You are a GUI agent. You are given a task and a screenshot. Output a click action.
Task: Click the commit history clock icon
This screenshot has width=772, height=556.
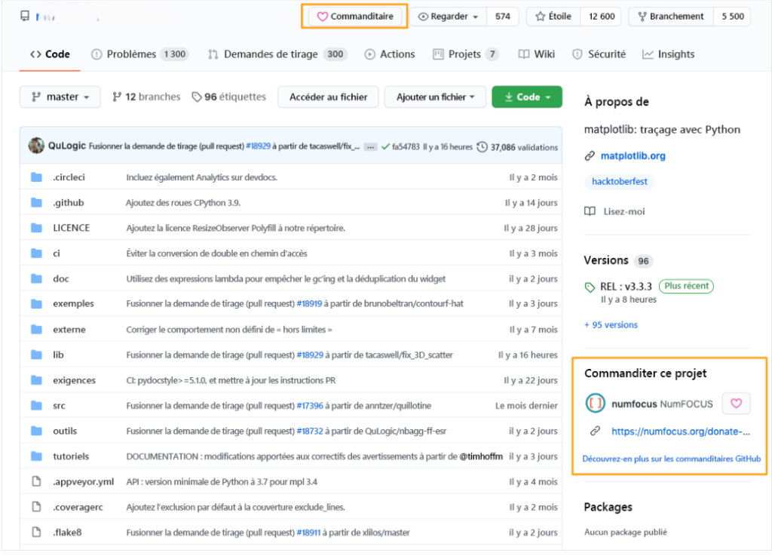coord(482,147)
